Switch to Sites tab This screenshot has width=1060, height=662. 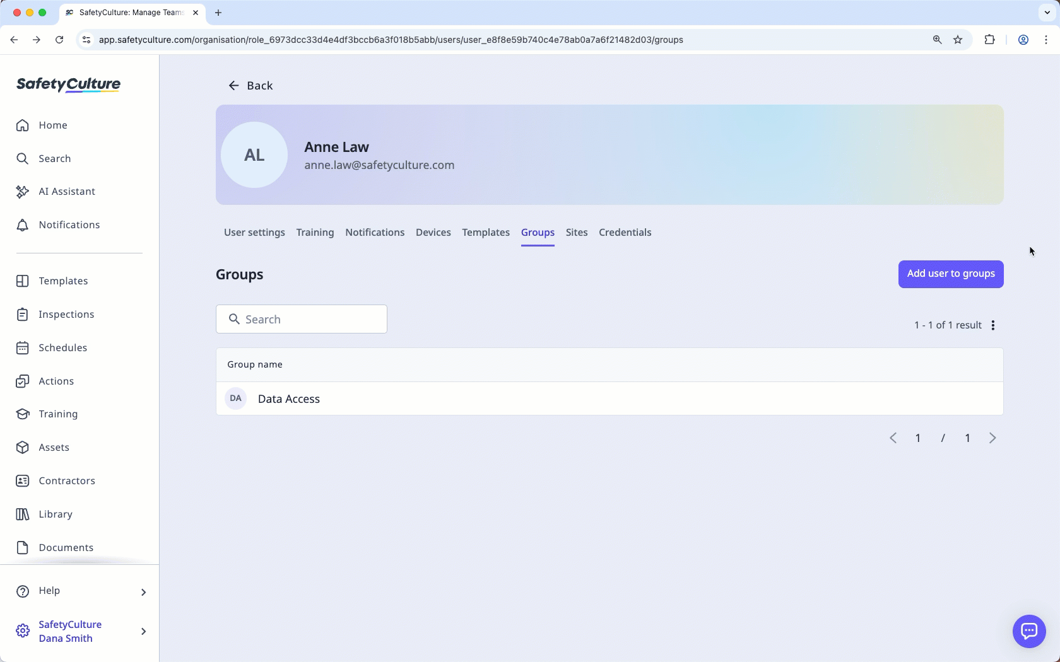pyautogui.click(x=577, y=233)
